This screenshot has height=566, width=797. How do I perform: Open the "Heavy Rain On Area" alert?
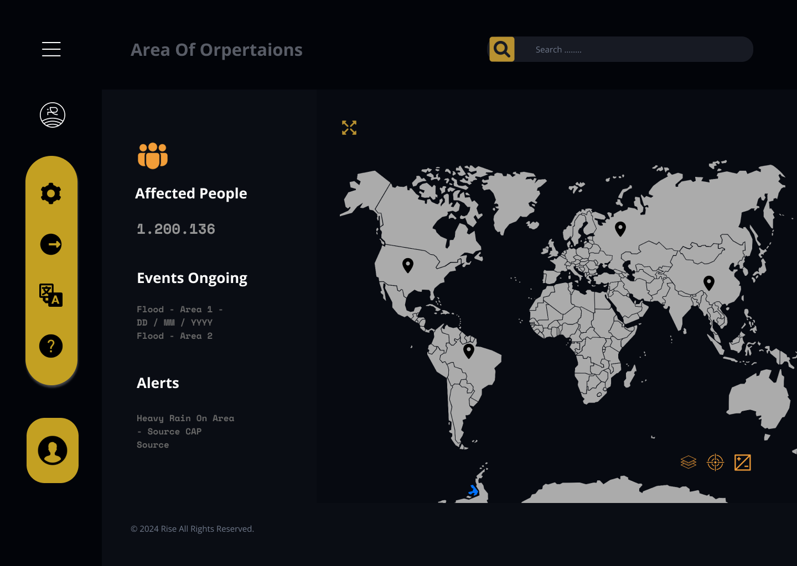coord(185,418)
